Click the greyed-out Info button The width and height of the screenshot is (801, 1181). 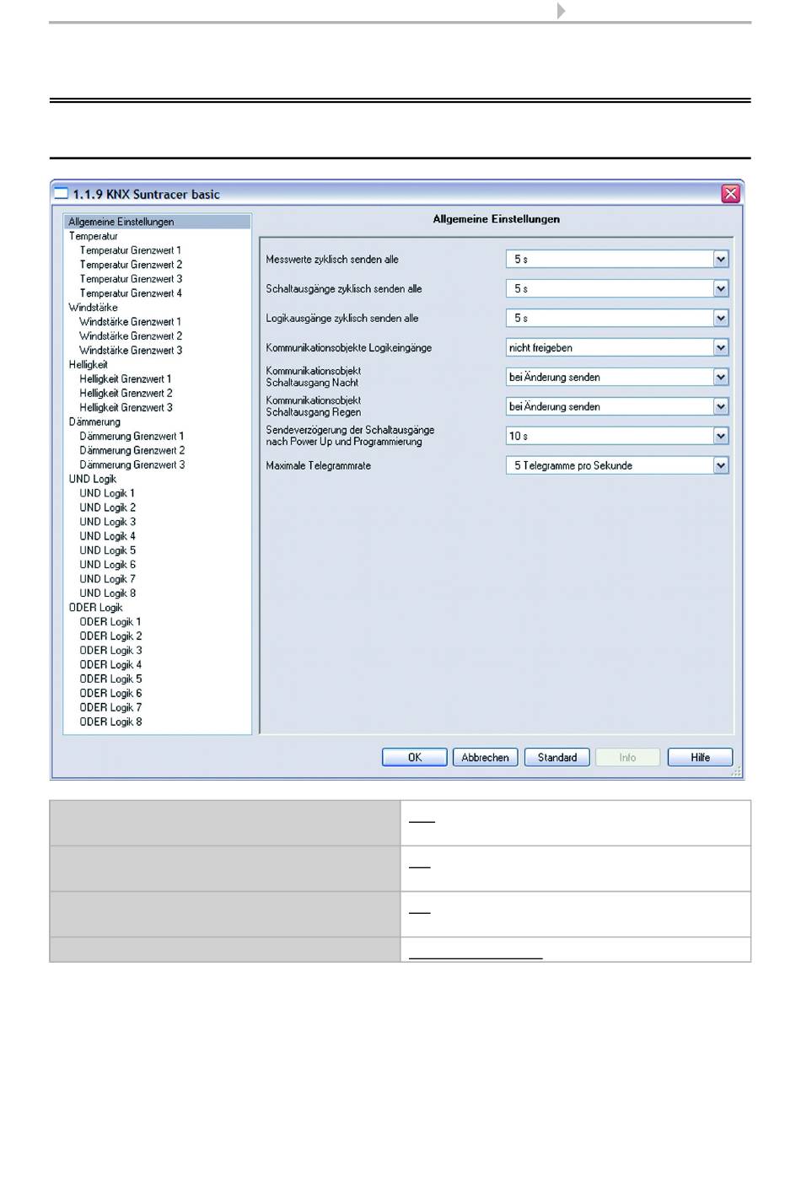(628, 758)
